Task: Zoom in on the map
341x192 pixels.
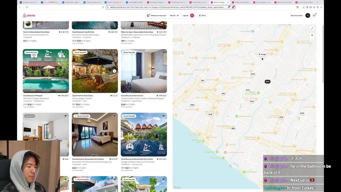Action: (x=312, y=35)
